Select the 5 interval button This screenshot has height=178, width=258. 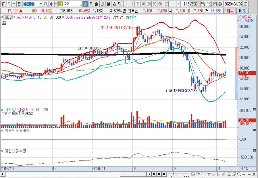click(x=138, y=3)
